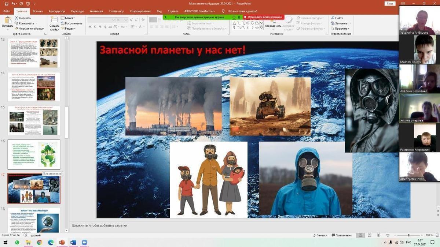Open the Section (Раздел) dropdown
440x247 pixels.
(x=69, y=29)
